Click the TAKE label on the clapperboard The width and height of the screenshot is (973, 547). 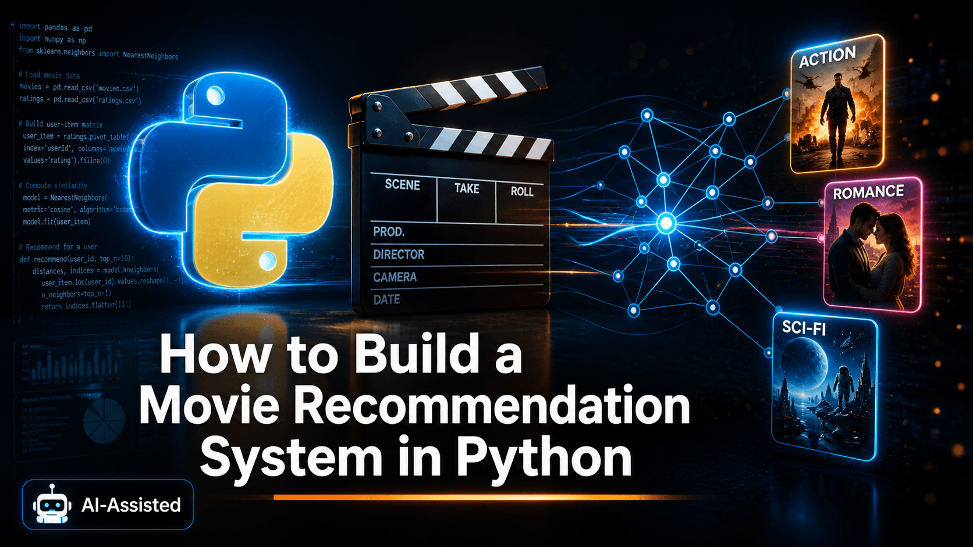[x=467, y=188]
